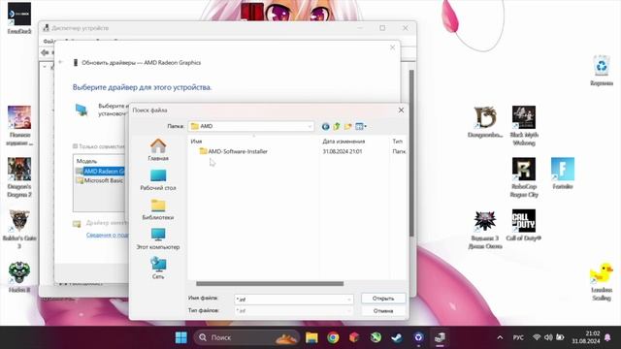
Task: Select the Witcher 3 desktop shortcut
Action: 485,230
